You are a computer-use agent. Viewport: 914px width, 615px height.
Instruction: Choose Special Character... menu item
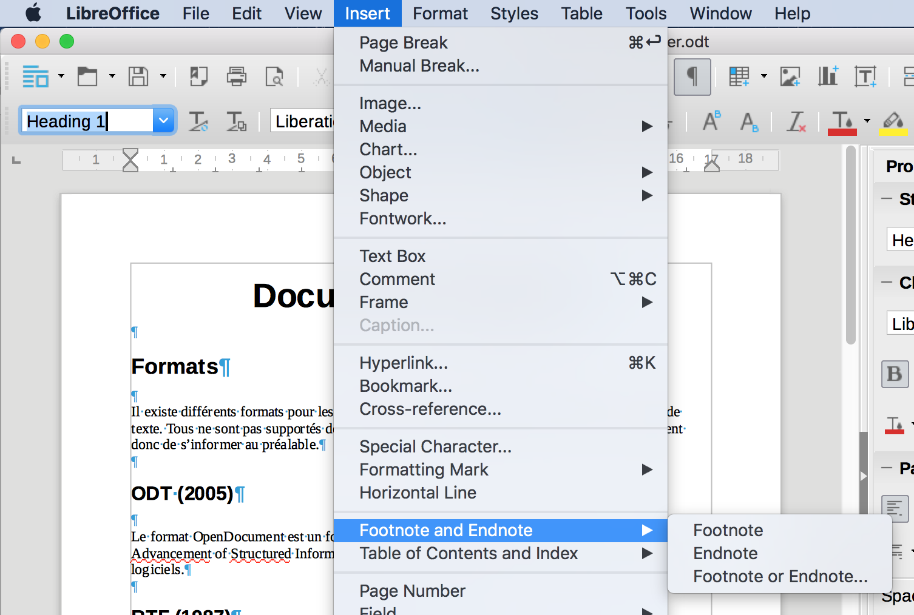(501, 446)
